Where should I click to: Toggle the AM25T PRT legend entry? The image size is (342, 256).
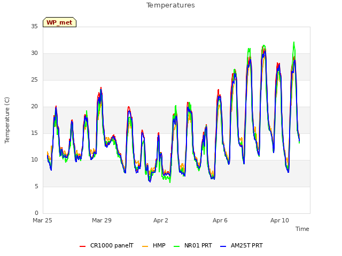(x=241, y=245)
